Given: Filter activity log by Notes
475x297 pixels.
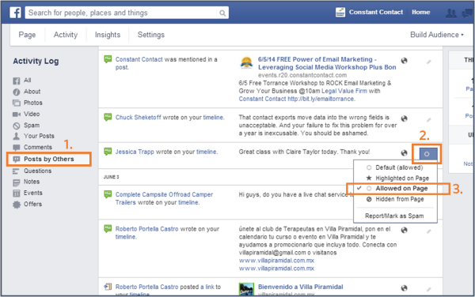Looking at the screenshot, I should 32,182.
